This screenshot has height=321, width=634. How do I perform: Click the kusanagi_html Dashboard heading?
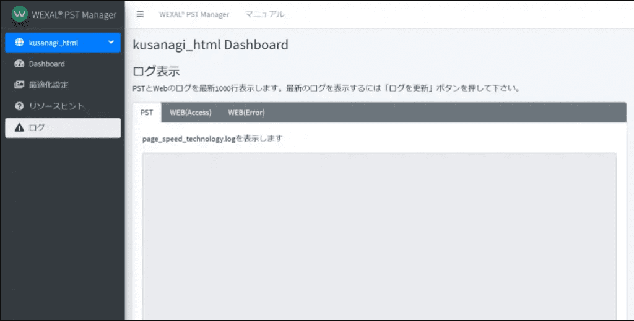[211, 45]
